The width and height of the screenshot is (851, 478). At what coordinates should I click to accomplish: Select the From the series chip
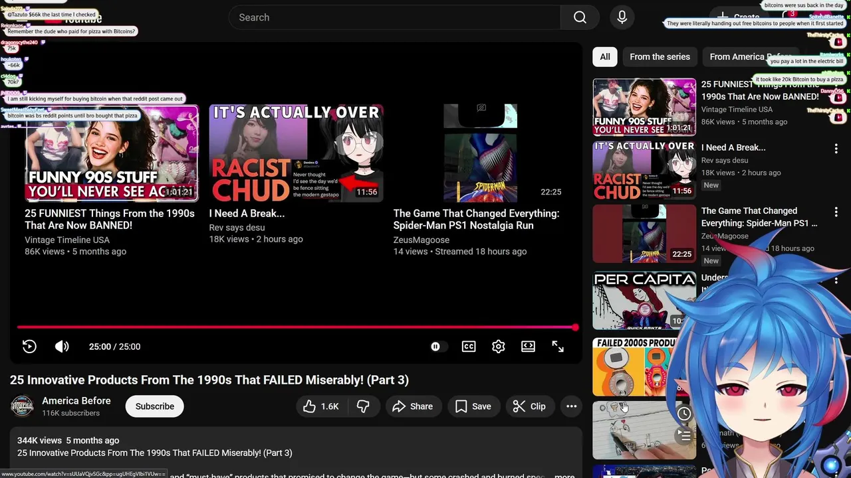pyautogui.click(x=660, y=57)
